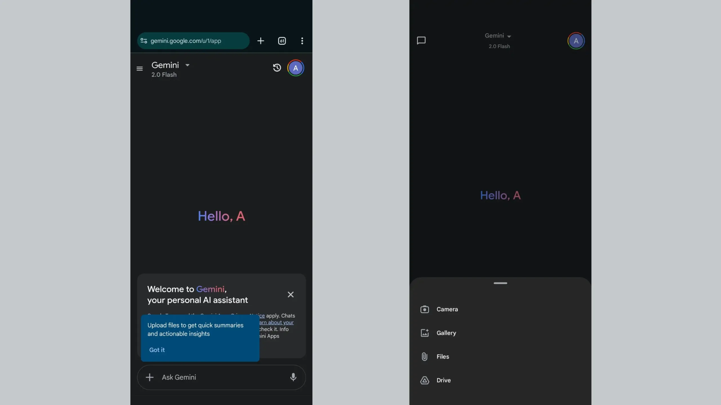This screenshot has height=405, width=721.
Task: Focus the Ask Gemini text field
Action: pyautogui.click(x=221, y=377)
